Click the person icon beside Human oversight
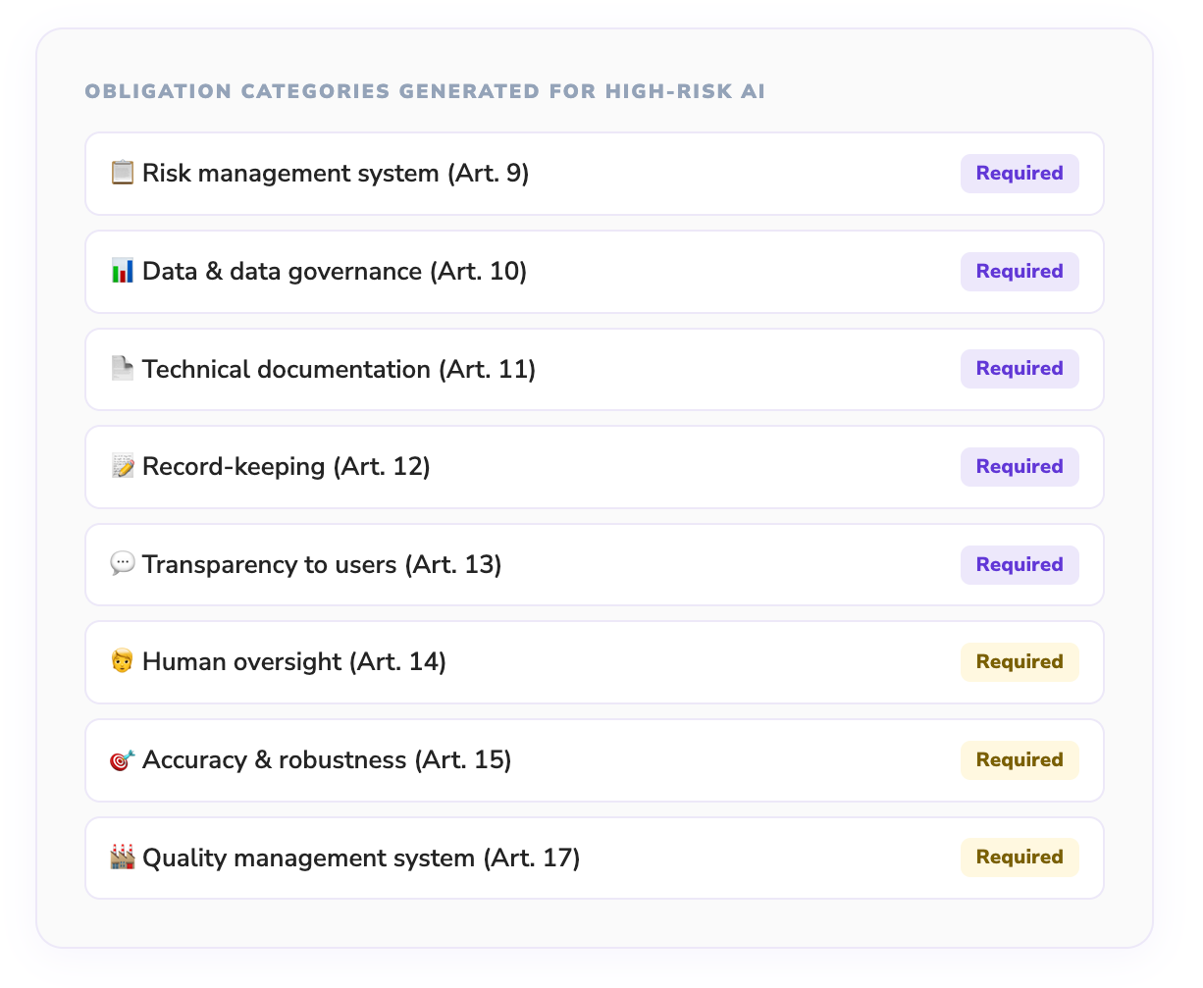 click(x=122, y=662)
